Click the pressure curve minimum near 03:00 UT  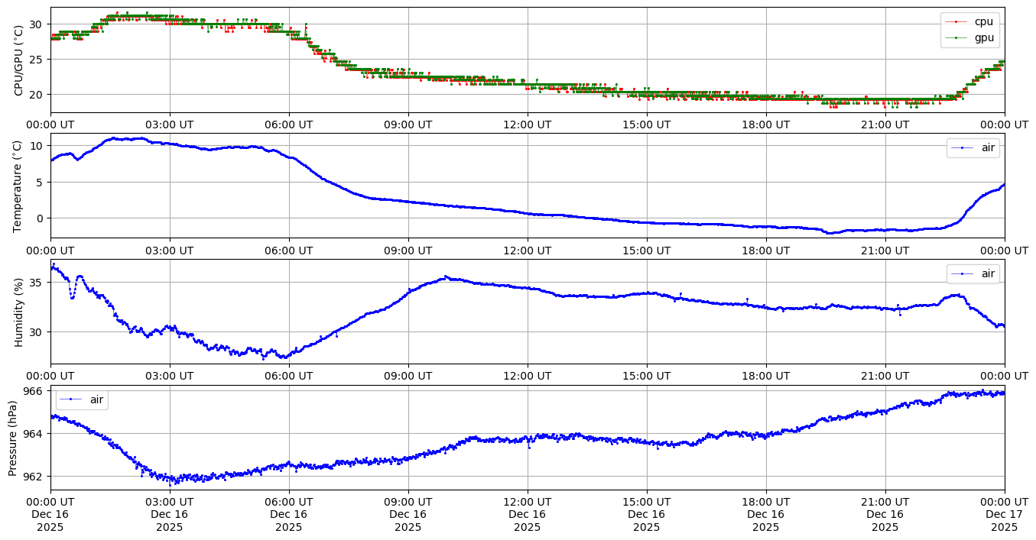pos(171,481)
